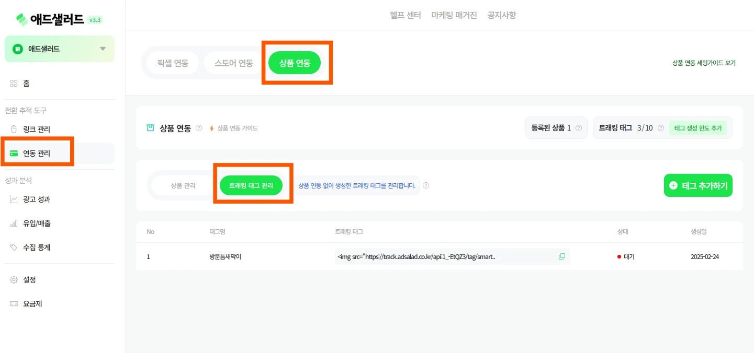Open 헬프 센터 in top navigation
The width and height of the screenshot is (754, 353).
point(406,15)
